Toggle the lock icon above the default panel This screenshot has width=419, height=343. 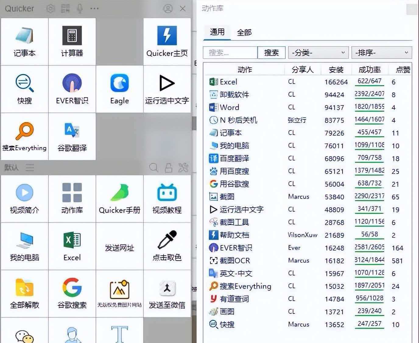click(x=168, y=168)
